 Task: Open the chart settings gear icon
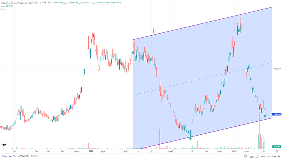pyautogui.click(x=277, y=152)
